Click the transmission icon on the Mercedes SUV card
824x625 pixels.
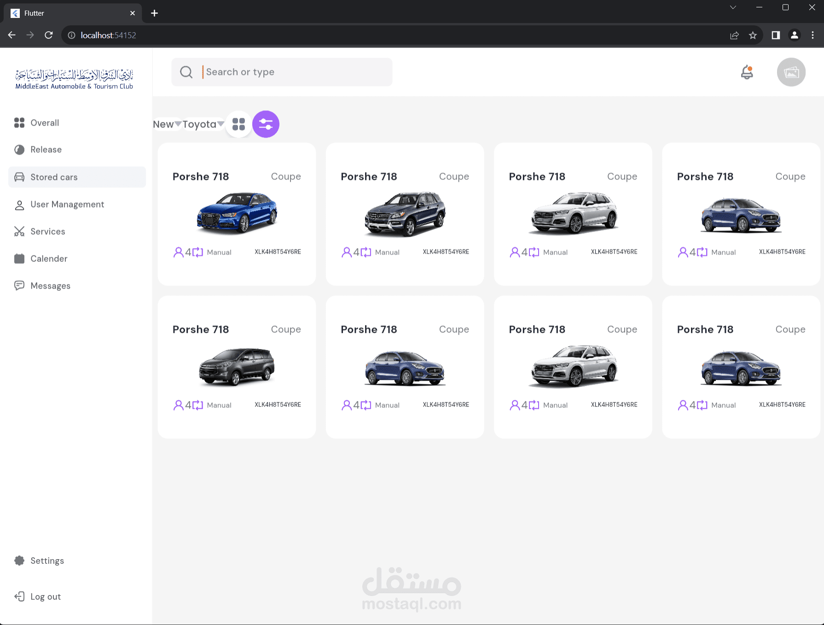coord(366,252)
